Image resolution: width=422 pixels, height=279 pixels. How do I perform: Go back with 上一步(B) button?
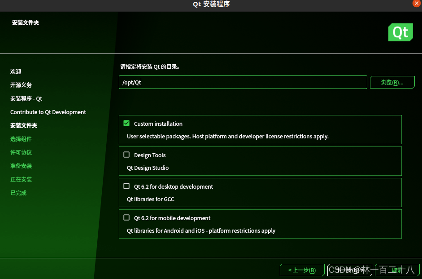click(x=302, y=270)
